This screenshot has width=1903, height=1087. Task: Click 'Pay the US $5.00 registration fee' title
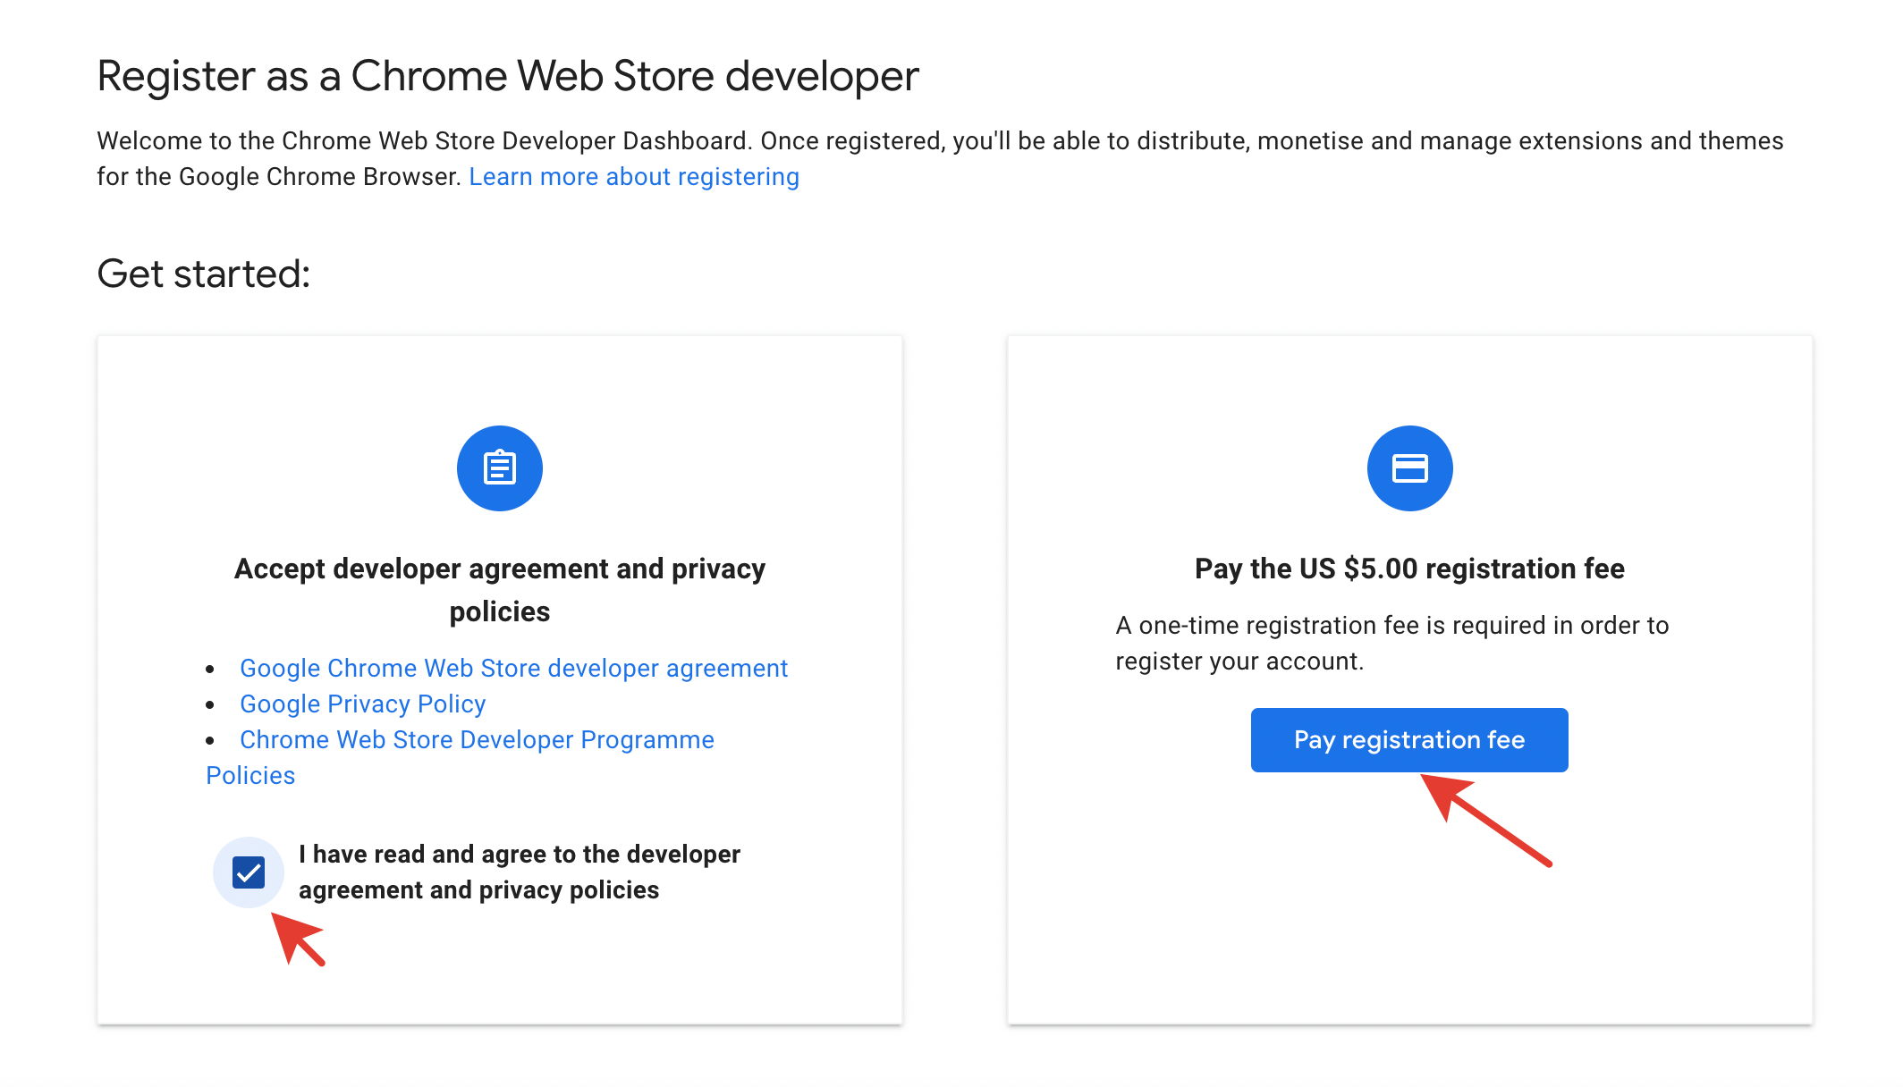coord(1409,569)
